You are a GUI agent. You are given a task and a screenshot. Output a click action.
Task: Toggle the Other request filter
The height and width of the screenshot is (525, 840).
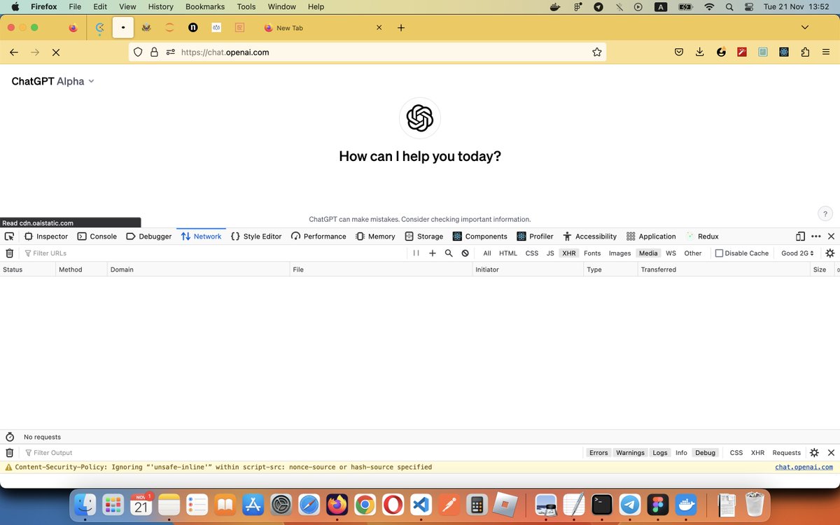tap(693, 253)
